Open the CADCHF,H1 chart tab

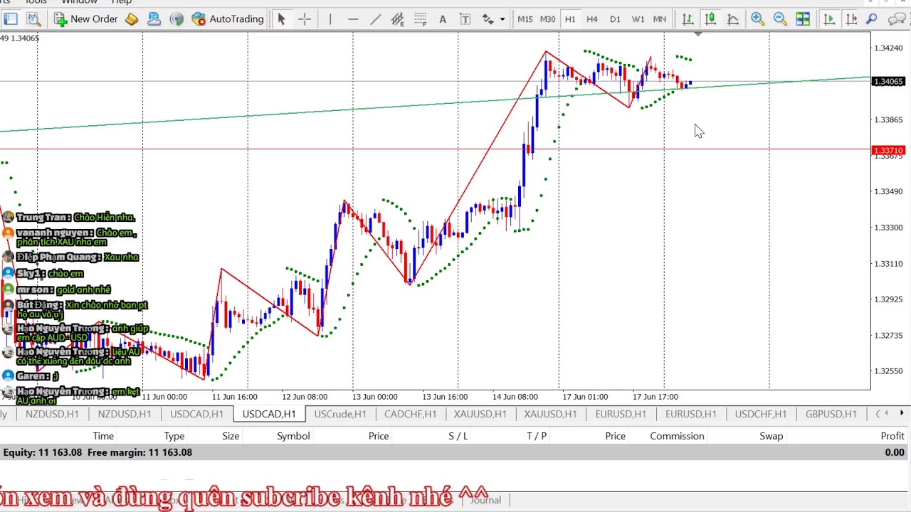tap(410, 414)
